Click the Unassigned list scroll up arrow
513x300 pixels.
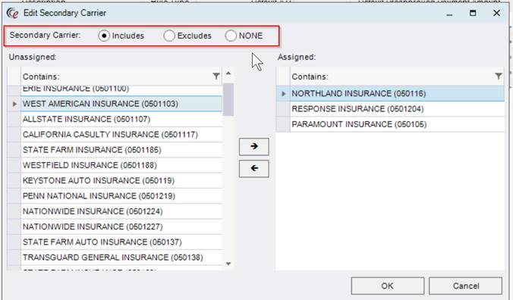coord(228,73)
